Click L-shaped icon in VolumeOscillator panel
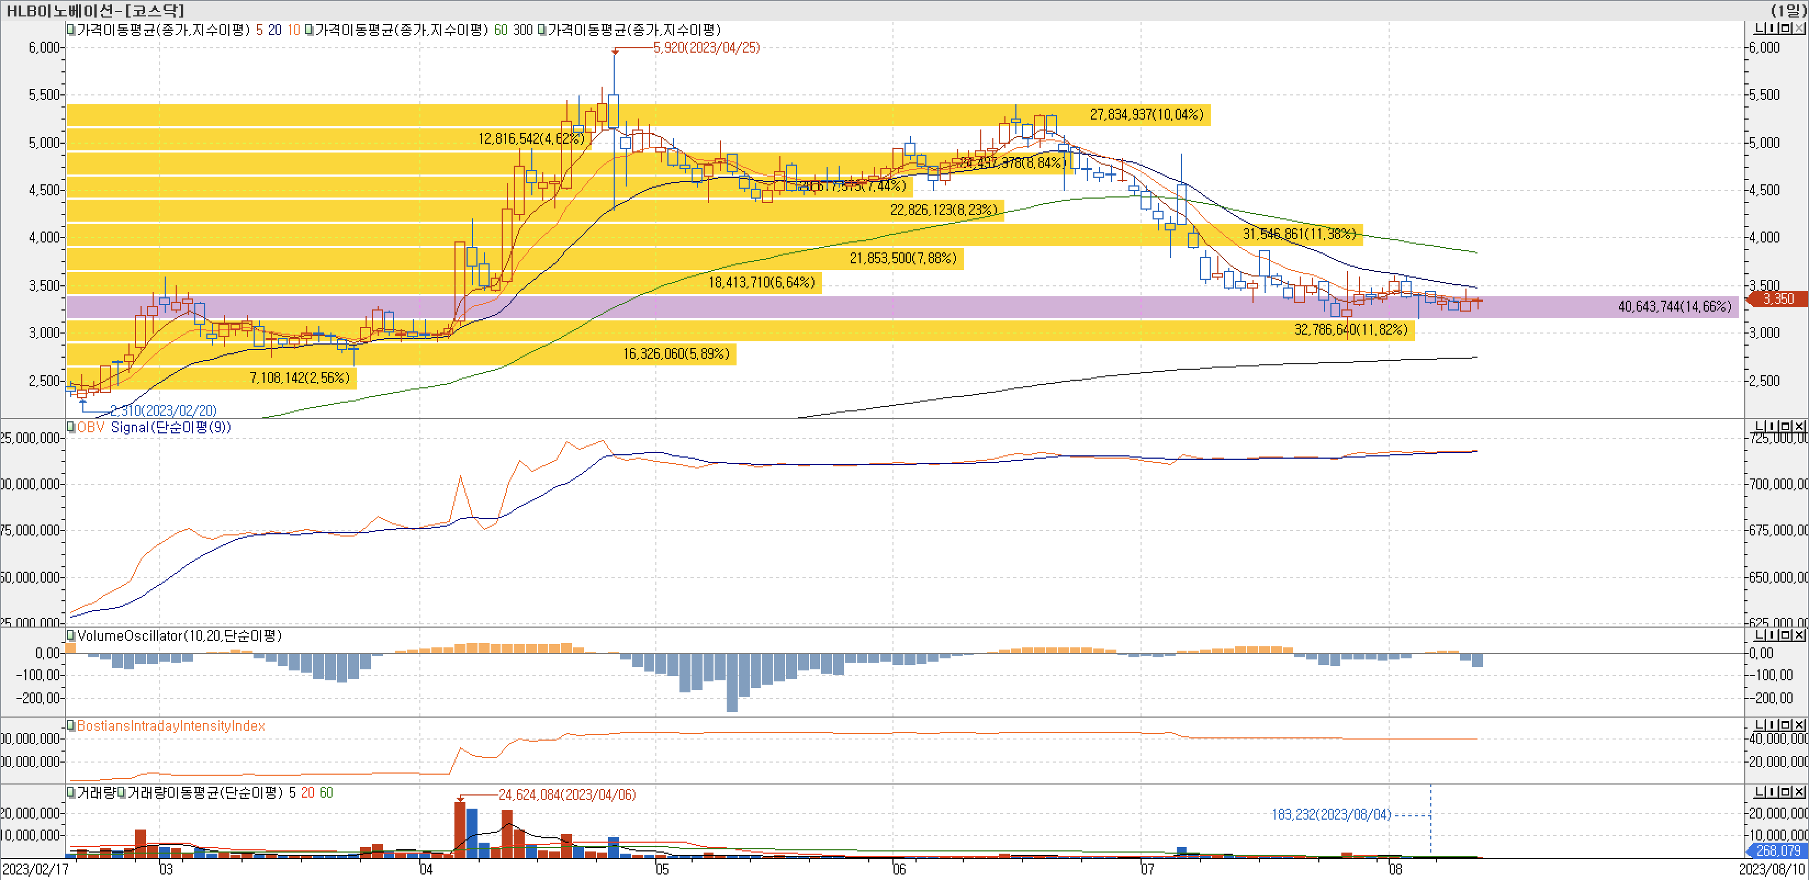This screenshot has width=1809, height=880. [1760, 635]
